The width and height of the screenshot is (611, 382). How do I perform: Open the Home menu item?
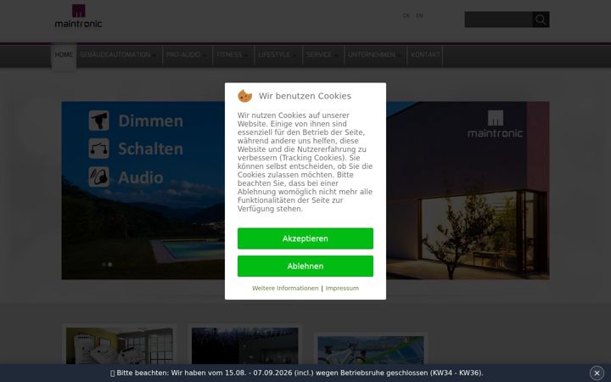coord(64,55)
